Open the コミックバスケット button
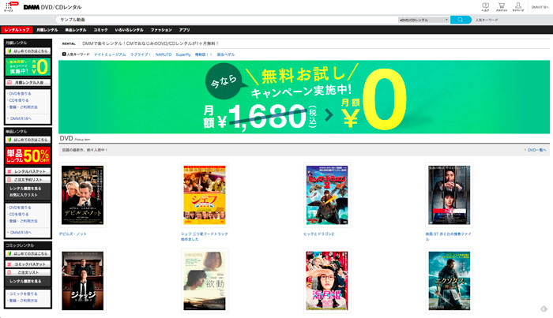 (28, 264)
